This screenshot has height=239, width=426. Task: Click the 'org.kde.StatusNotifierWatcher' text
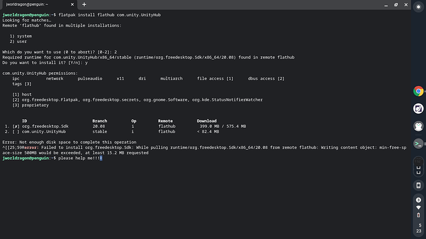tap(227, 100)
